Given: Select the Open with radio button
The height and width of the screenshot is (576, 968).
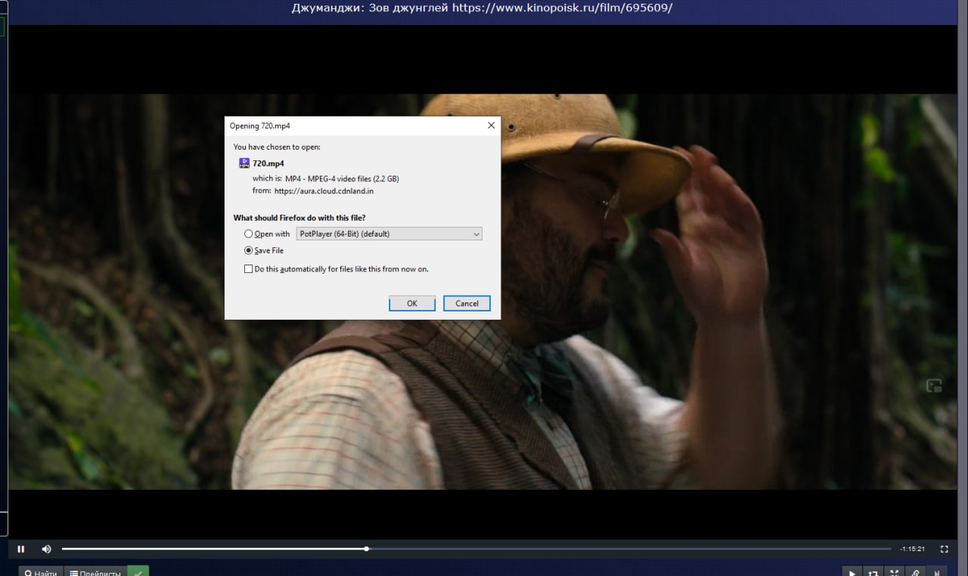Looking at the screenshot, I should click(x=248, y=234).
